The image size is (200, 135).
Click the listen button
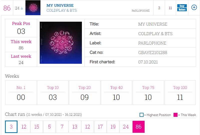[x=182, y=9]
